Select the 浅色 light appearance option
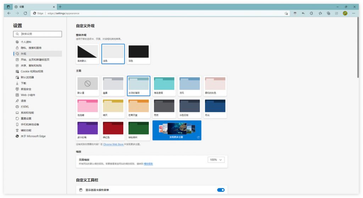The height and width of the screenshot is (198, 363). coord(113,54)
